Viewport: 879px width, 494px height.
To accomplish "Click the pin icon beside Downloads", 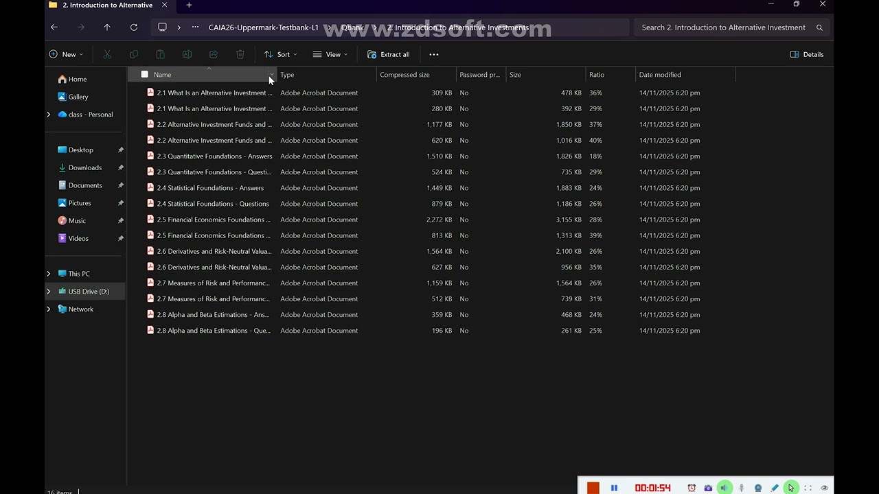I will [x=121, y=167].
